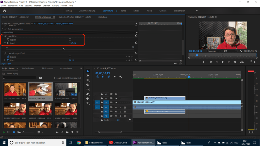The height and width of the screenshot is (146, 260).
Task: Mute track A2 with its M button
Action: (116, 112)
